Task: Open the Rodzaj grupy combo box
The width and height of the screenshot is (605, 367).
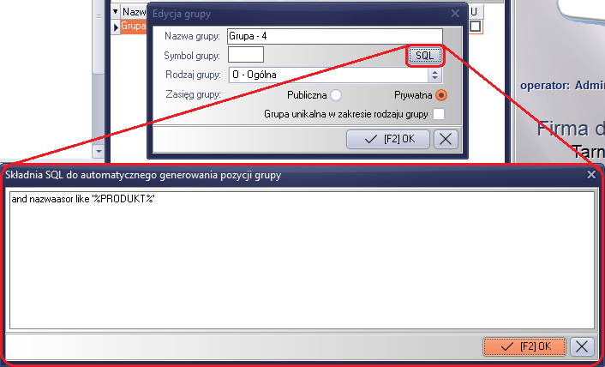Action: click(329, 75)
